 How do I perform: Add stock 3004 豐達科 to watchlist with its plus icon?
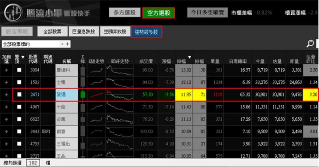point(6,70)
